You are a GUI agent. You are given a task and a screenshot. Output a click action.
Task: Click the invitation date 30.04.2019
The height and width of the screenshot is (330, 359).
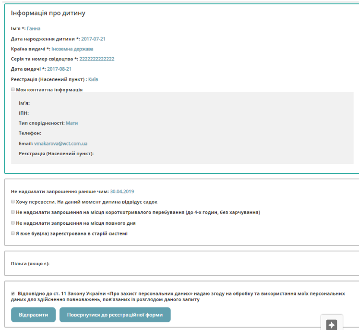(x=122, y=191)
